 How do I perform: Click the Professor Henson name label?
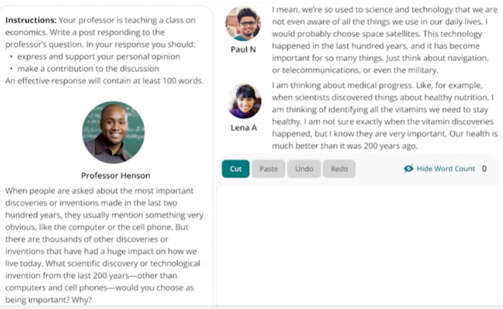coord(116,176)
